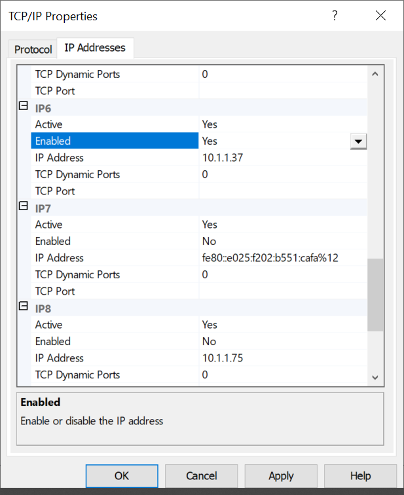Viewport: 404px width, 495px height.
Task: Click the vertical scrollbar thumb
Action: point(375,295)
